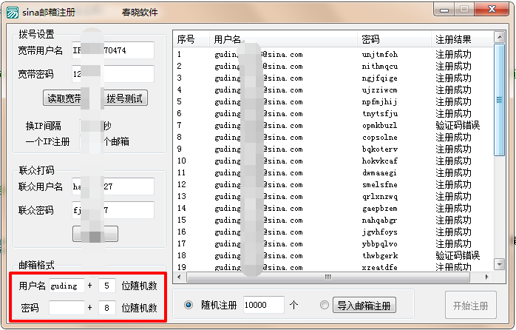Viewport: 516px width, 330px height.
Task: Select the row with password tnytsfju
Action: [333, 114]
